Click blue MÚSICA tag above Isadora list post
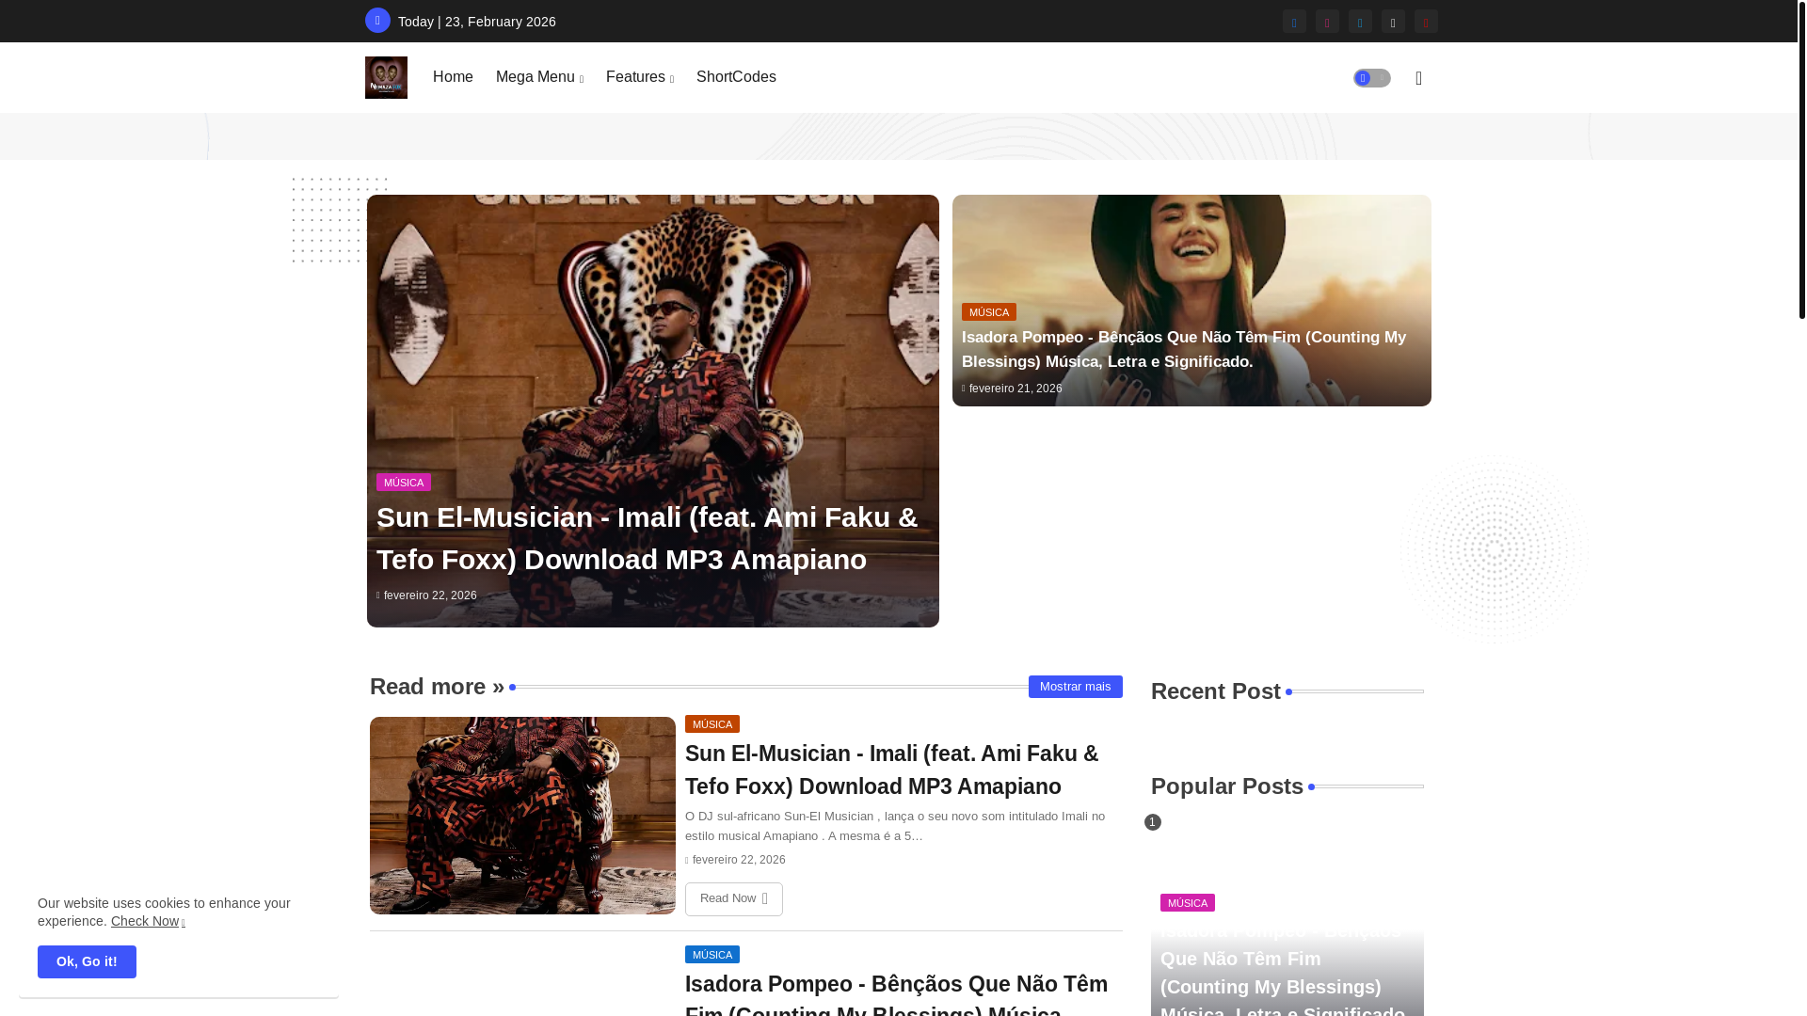1807x1016 pixels. (x=712, y=954)
